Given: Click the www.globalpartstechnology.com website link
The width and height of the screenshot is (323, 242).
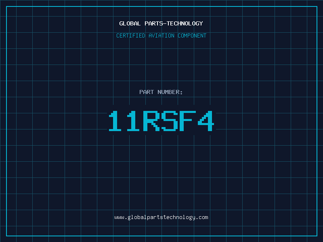Looking at the screenshot, I should 161,217.
